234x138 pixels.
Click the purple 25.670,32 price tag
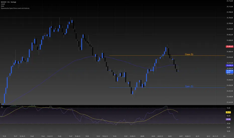(x=229, y=65)
